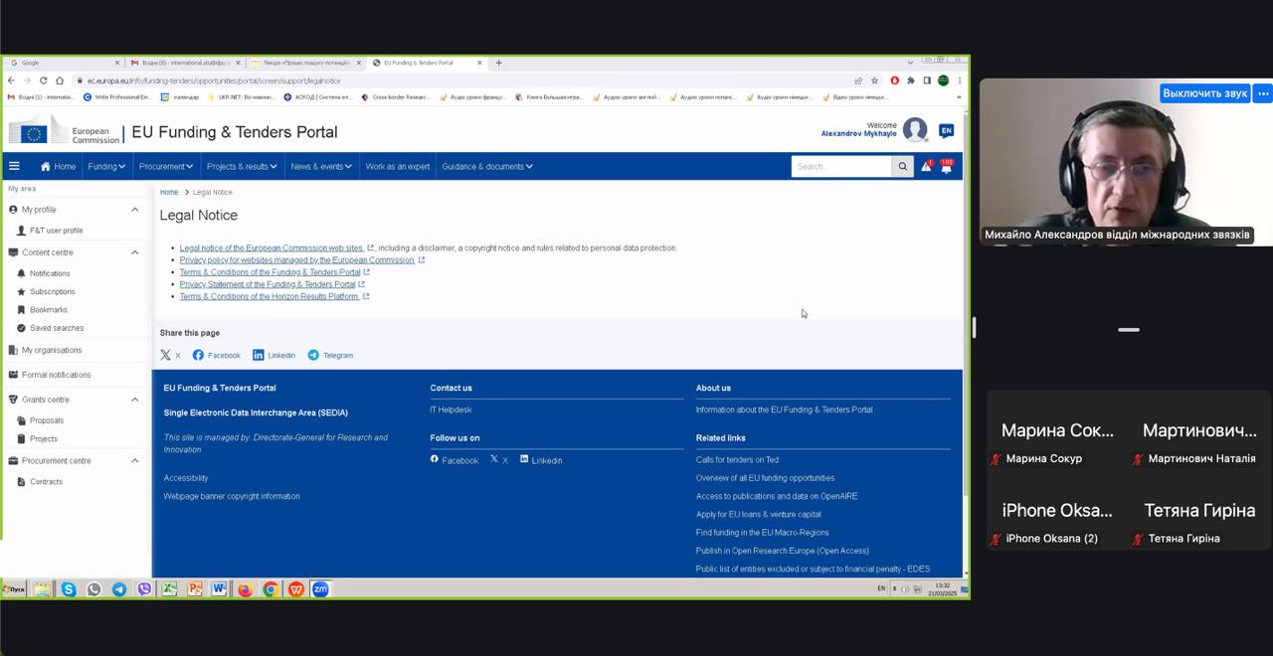Expand the Projects & results menu

click(242, 166)
